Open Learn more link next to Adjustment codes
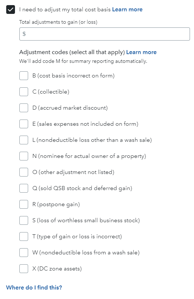Viewport: 194px width, 299px height. [141, 52]
